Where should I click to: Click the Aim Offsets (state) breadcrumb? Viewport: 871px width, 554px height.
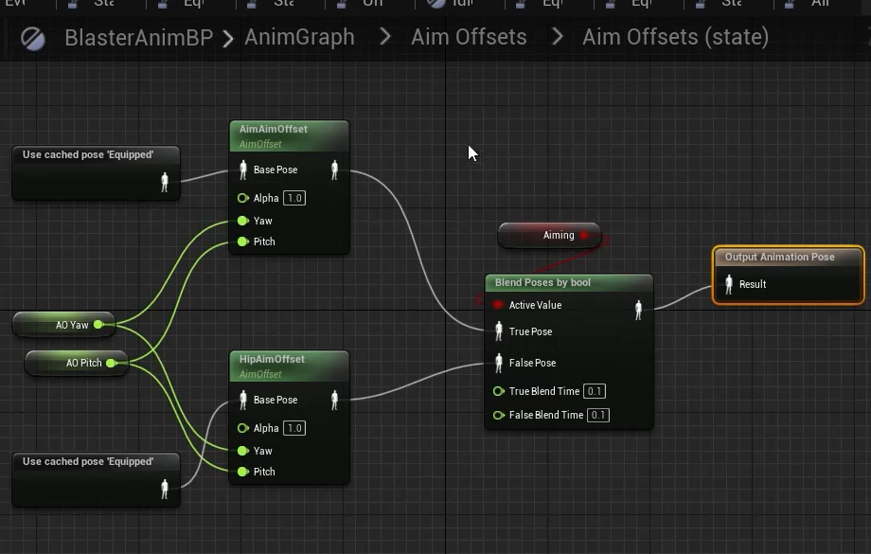[675, 37]
